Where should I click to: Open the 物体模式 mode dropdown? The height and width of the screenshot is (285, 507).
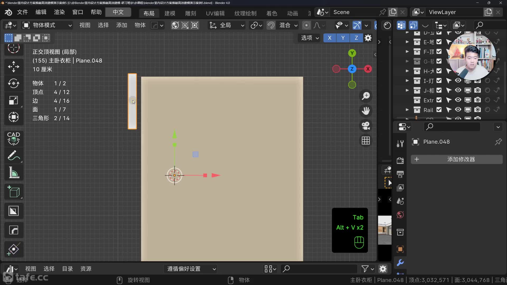tap(48, 25)
